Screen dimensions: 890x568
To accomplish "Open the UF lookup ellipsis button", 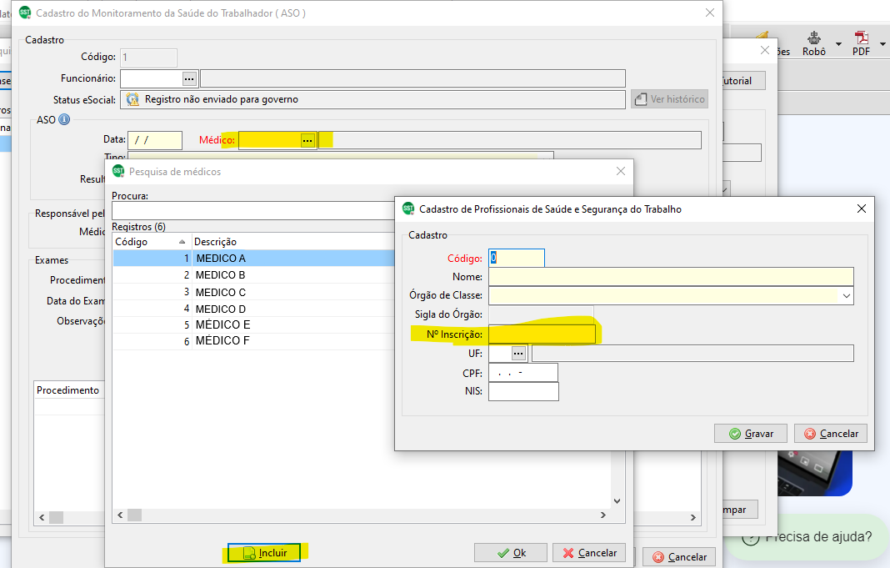I will 517,353.
